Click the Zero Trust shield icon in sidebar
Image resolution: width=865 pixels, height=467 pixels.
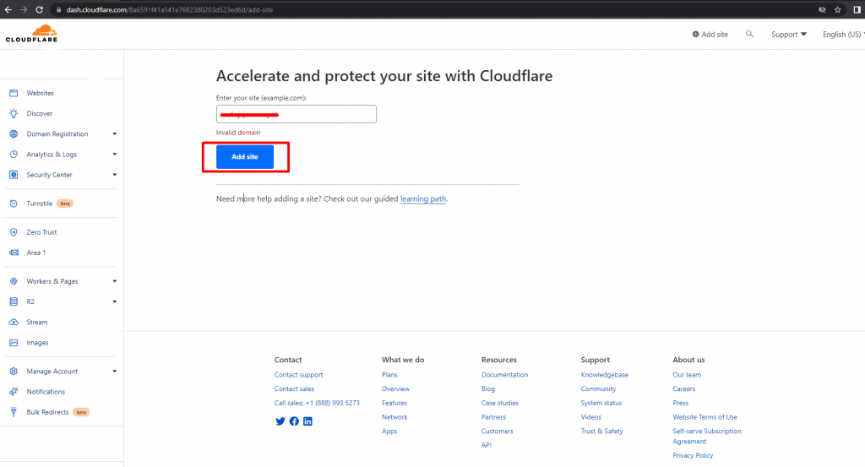click(14, 232)
